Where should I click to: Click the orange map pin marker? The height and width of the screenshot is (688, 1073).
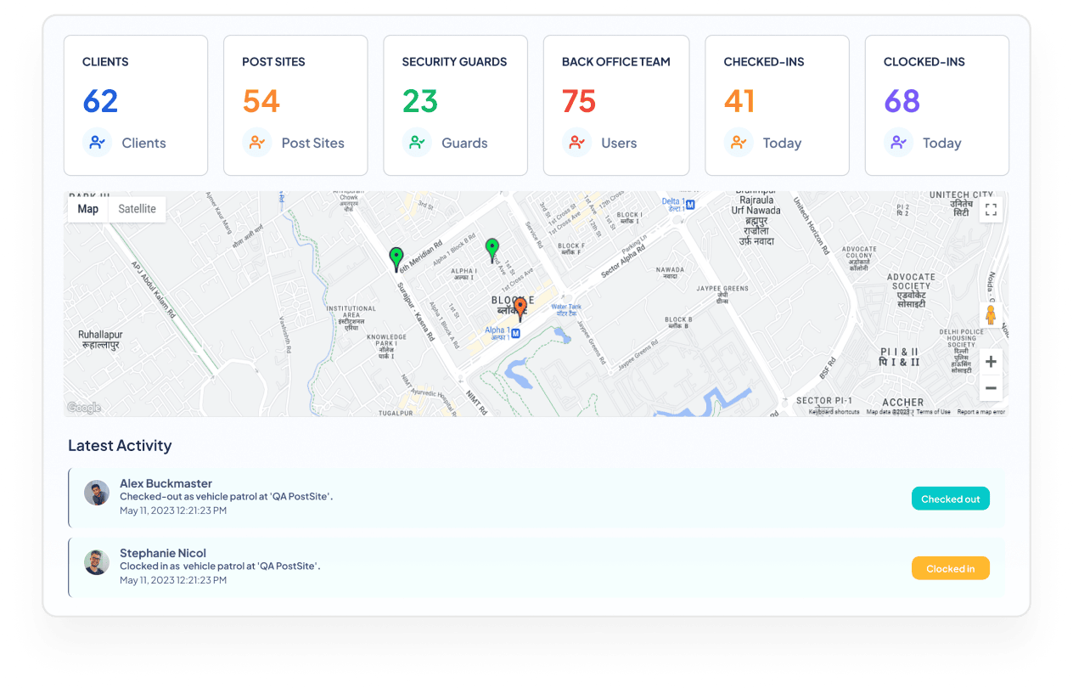click(x=520, y=307)
